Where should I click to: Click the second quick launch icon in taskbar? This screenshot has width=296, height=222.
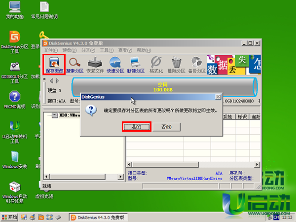[x=33, y=217]
